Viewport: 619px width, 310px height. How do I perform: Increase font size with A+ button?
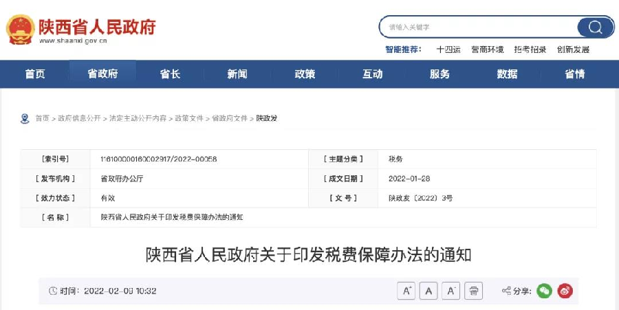pos(406,291)
